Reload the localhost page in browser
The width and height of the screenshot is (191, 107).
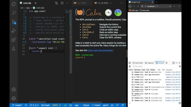tap(138, 6)
